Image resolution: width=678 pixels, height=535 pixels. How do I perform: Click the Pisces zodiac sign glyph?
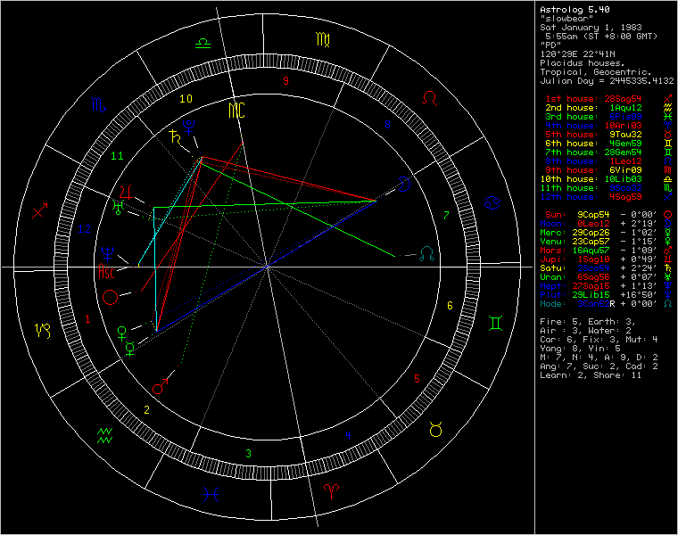pyautogui.click(x=211, y=494)
